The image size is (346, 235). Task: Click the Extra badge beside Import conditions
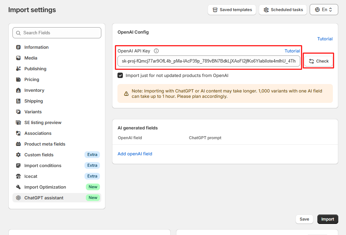[x=92, y=165]
